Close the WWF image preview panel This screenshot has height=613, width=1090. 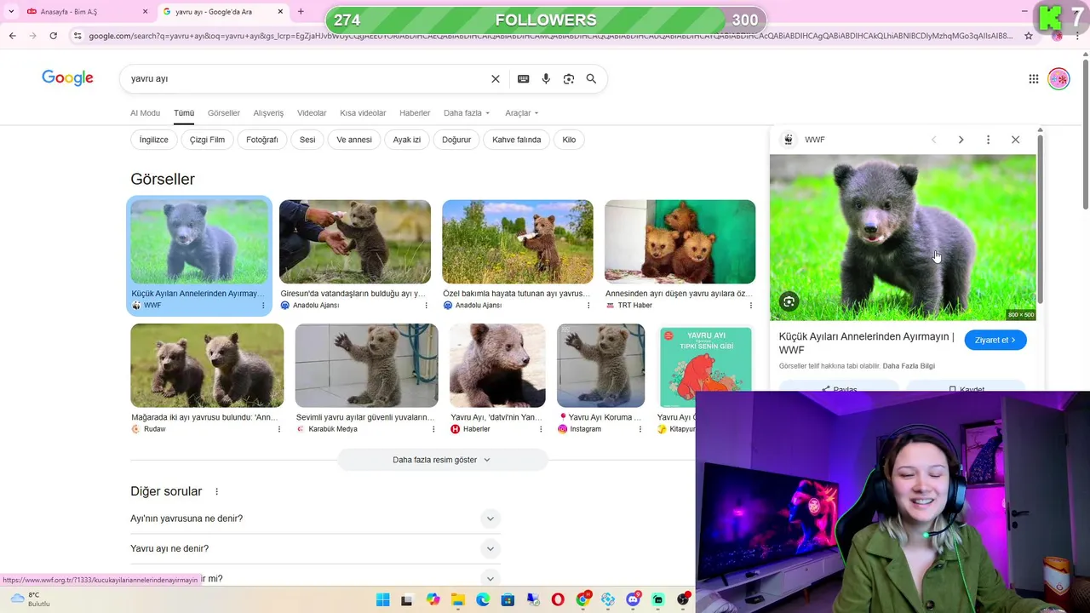coord(1015,140)
